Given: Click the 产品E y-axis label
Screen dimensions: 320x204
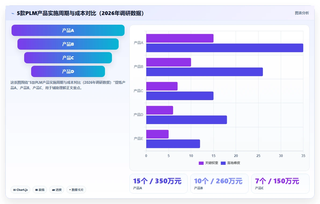Looking at the screenshot, I should click(x=138, y=139).
